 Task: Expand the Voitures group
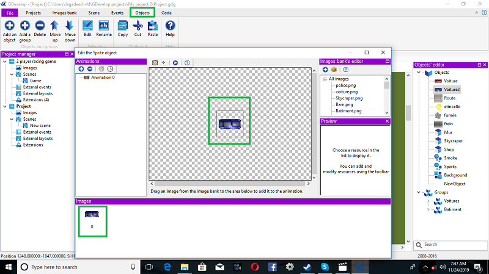click(x=428, y=201)
